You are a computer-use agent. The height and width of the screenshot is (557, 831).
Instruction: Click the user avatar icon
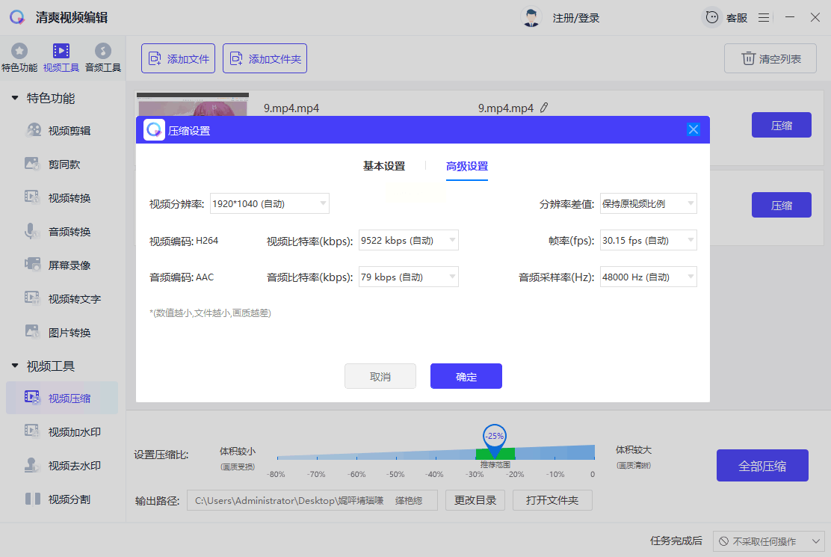pos(531,17)
